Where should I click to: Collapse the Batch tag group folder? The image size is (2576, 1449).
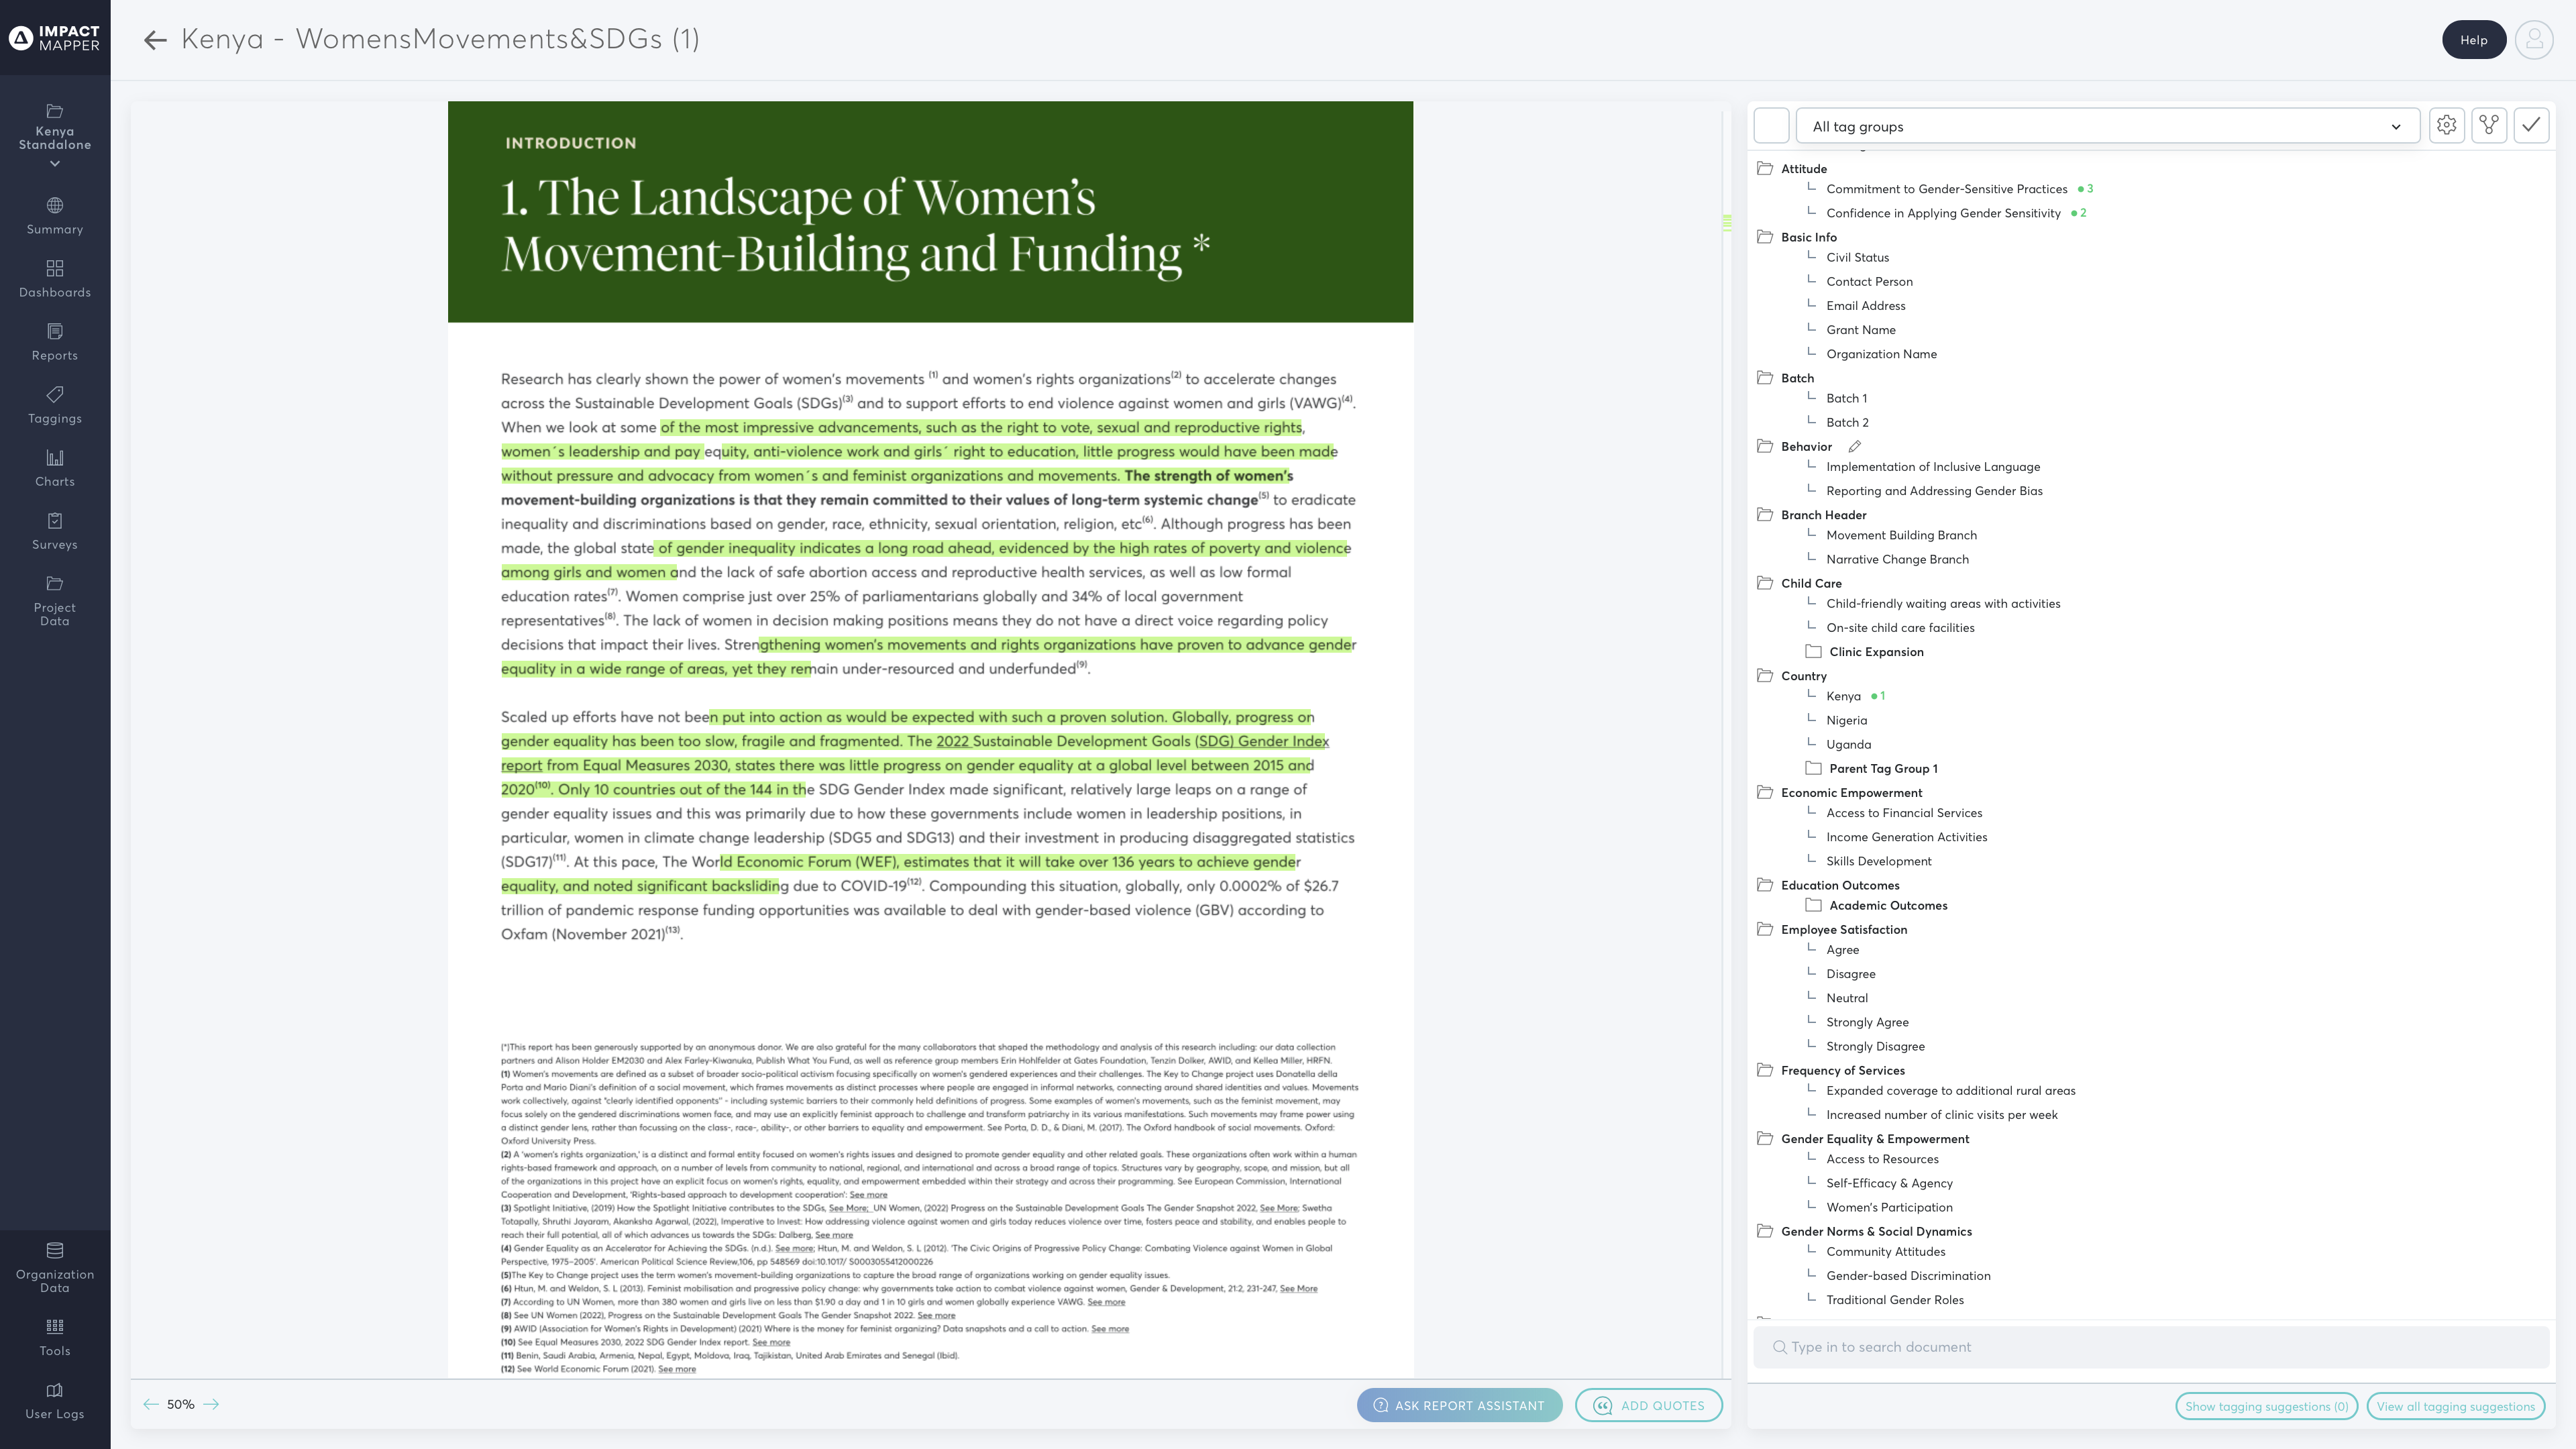[x=1765, y=378]
